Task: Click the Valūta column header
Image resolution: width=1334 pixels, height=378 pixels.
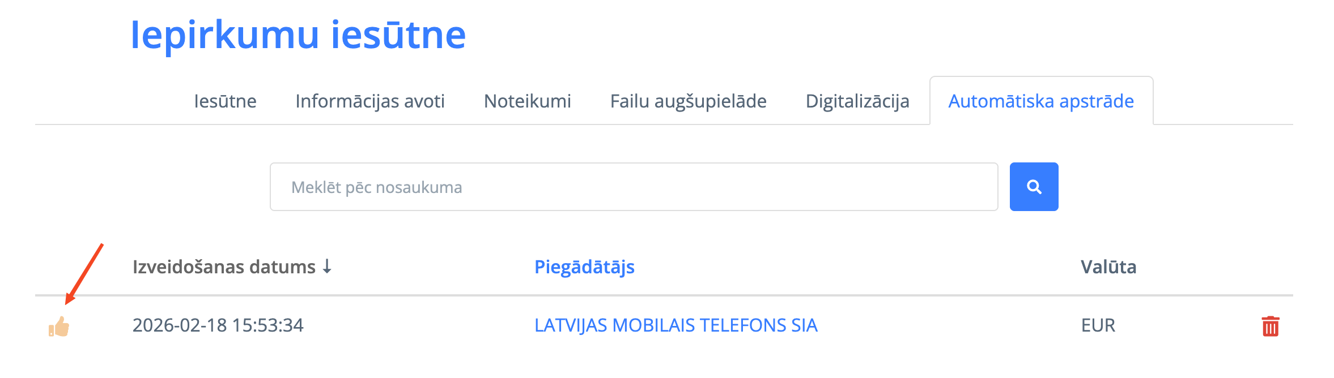Action: tap(1108, 267)
